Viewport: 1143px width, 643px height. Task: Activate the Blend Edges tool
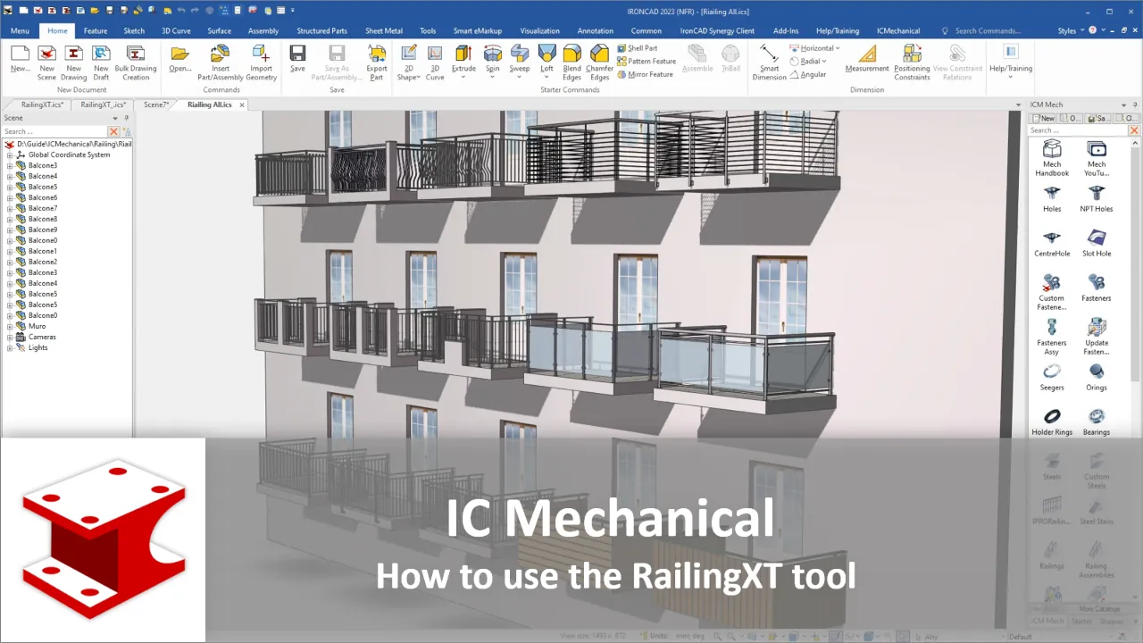pos(572,62)
